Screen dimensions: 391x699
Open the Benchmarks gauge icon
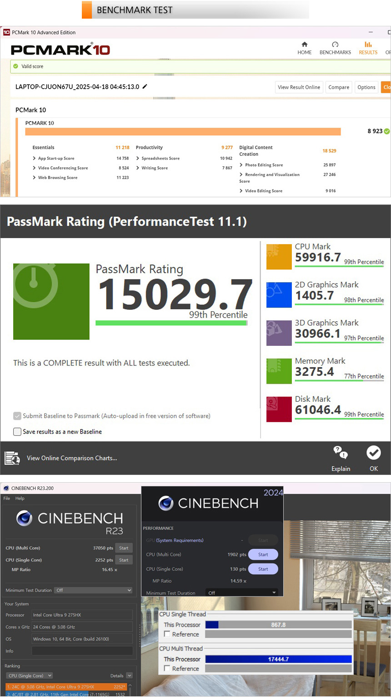point(335,45)
